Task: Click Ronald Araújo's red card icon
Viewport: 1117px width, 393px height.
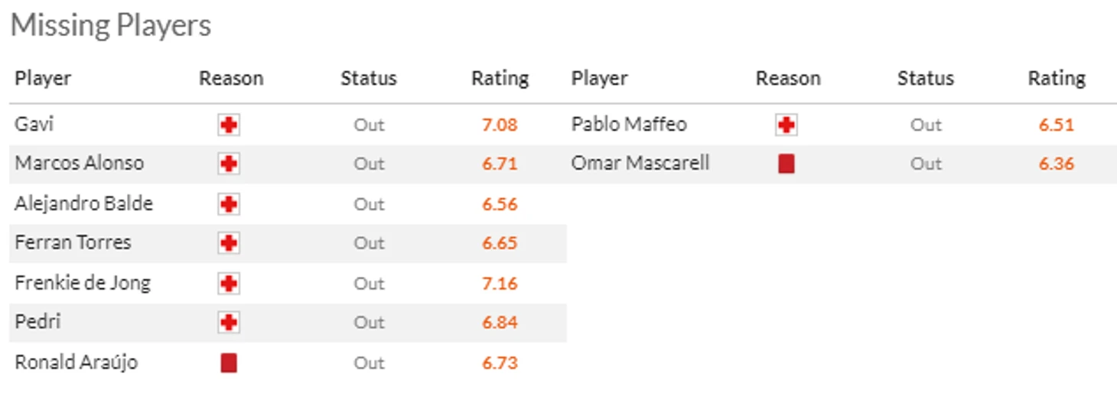Action: (x=228, y=362)
